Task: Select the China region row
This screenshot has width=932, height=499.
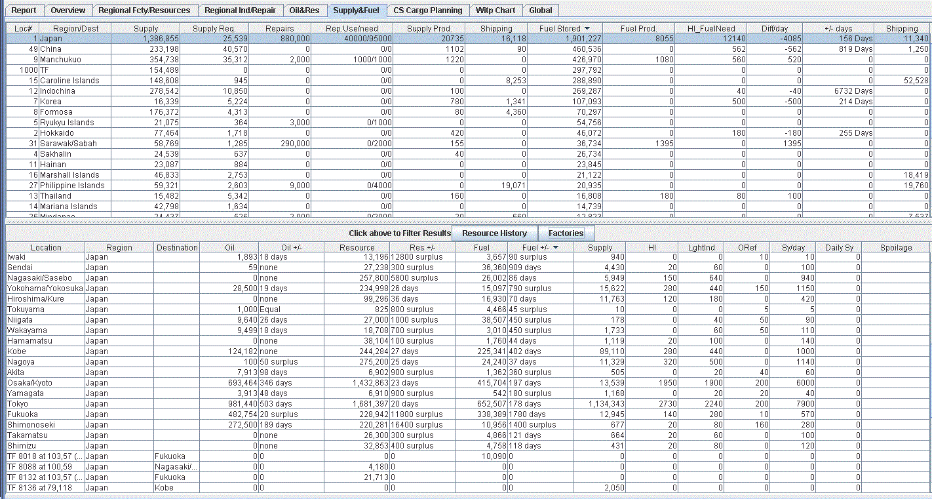Action: coord(468,49)
